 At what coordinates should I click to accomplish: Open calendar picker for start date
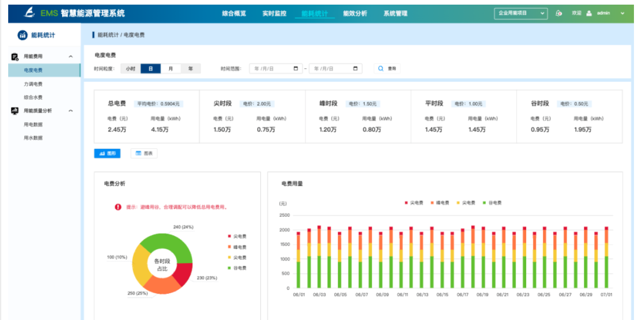click(x=296, y=69)
